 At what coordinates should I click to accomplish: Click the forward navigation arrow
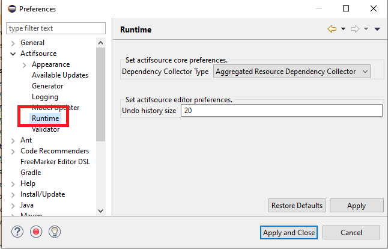coord(354,29)
